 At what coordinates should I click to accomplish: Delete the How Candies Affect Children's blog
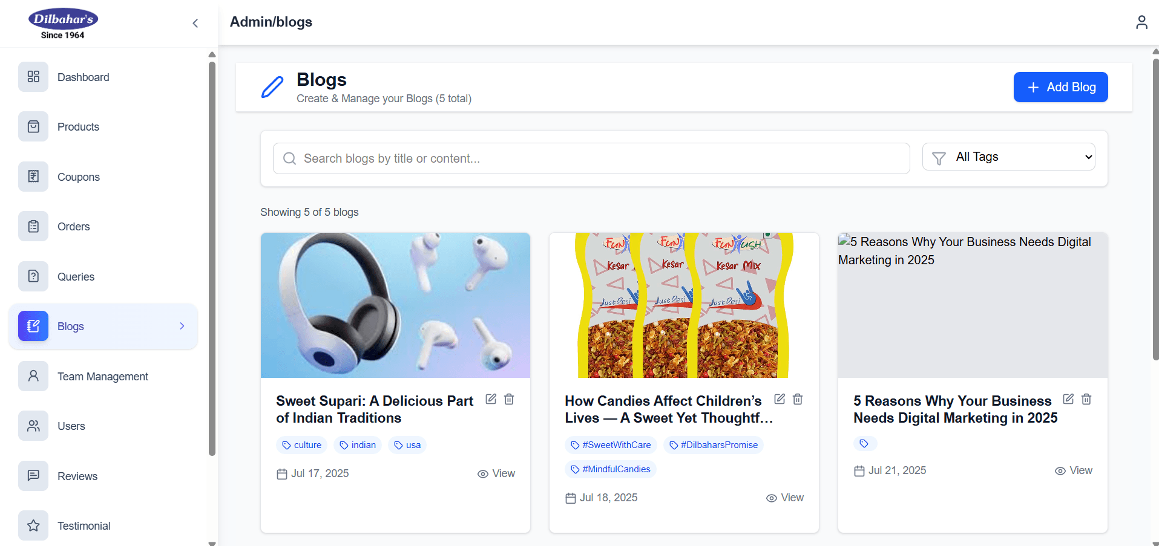(x=798, y=399)
